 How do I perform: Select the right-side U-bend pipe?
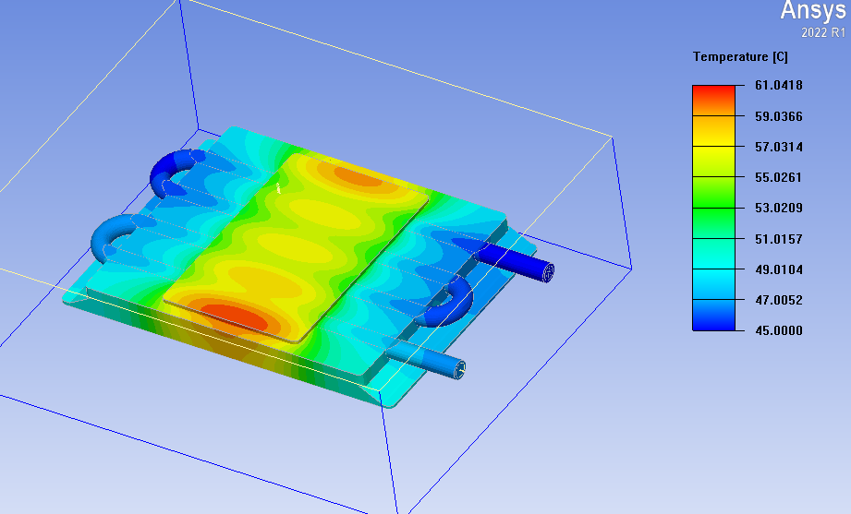(x=451, y=305)
